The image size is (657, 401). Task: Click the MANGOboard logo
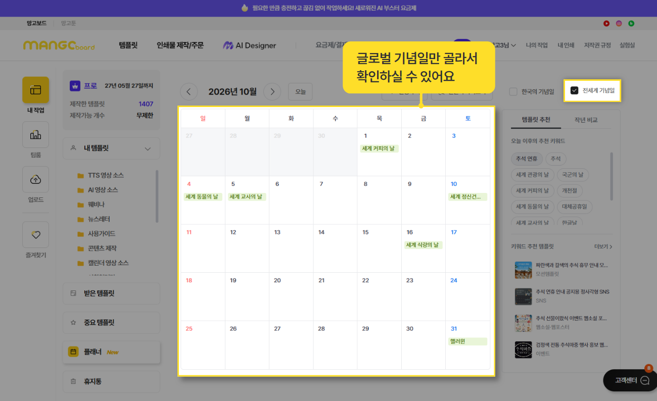[x=59, y=45]
